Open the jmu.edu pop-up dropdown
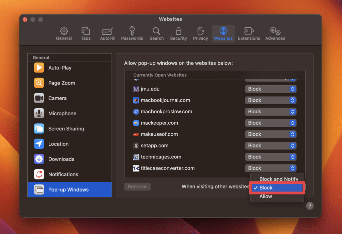Viewport: 342px width, 234px height. tap(271, 89)
